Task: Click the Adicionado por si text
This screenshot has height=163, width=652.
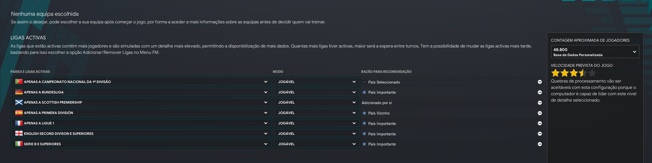Action: (377, 103)
